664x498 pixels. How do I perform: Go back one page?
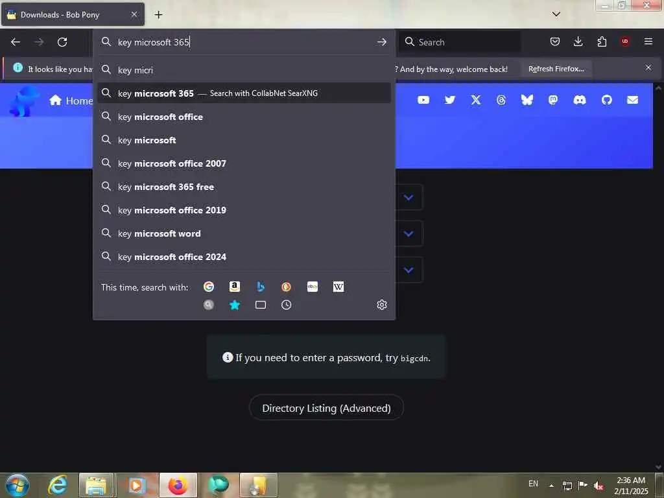click(16, 42)
